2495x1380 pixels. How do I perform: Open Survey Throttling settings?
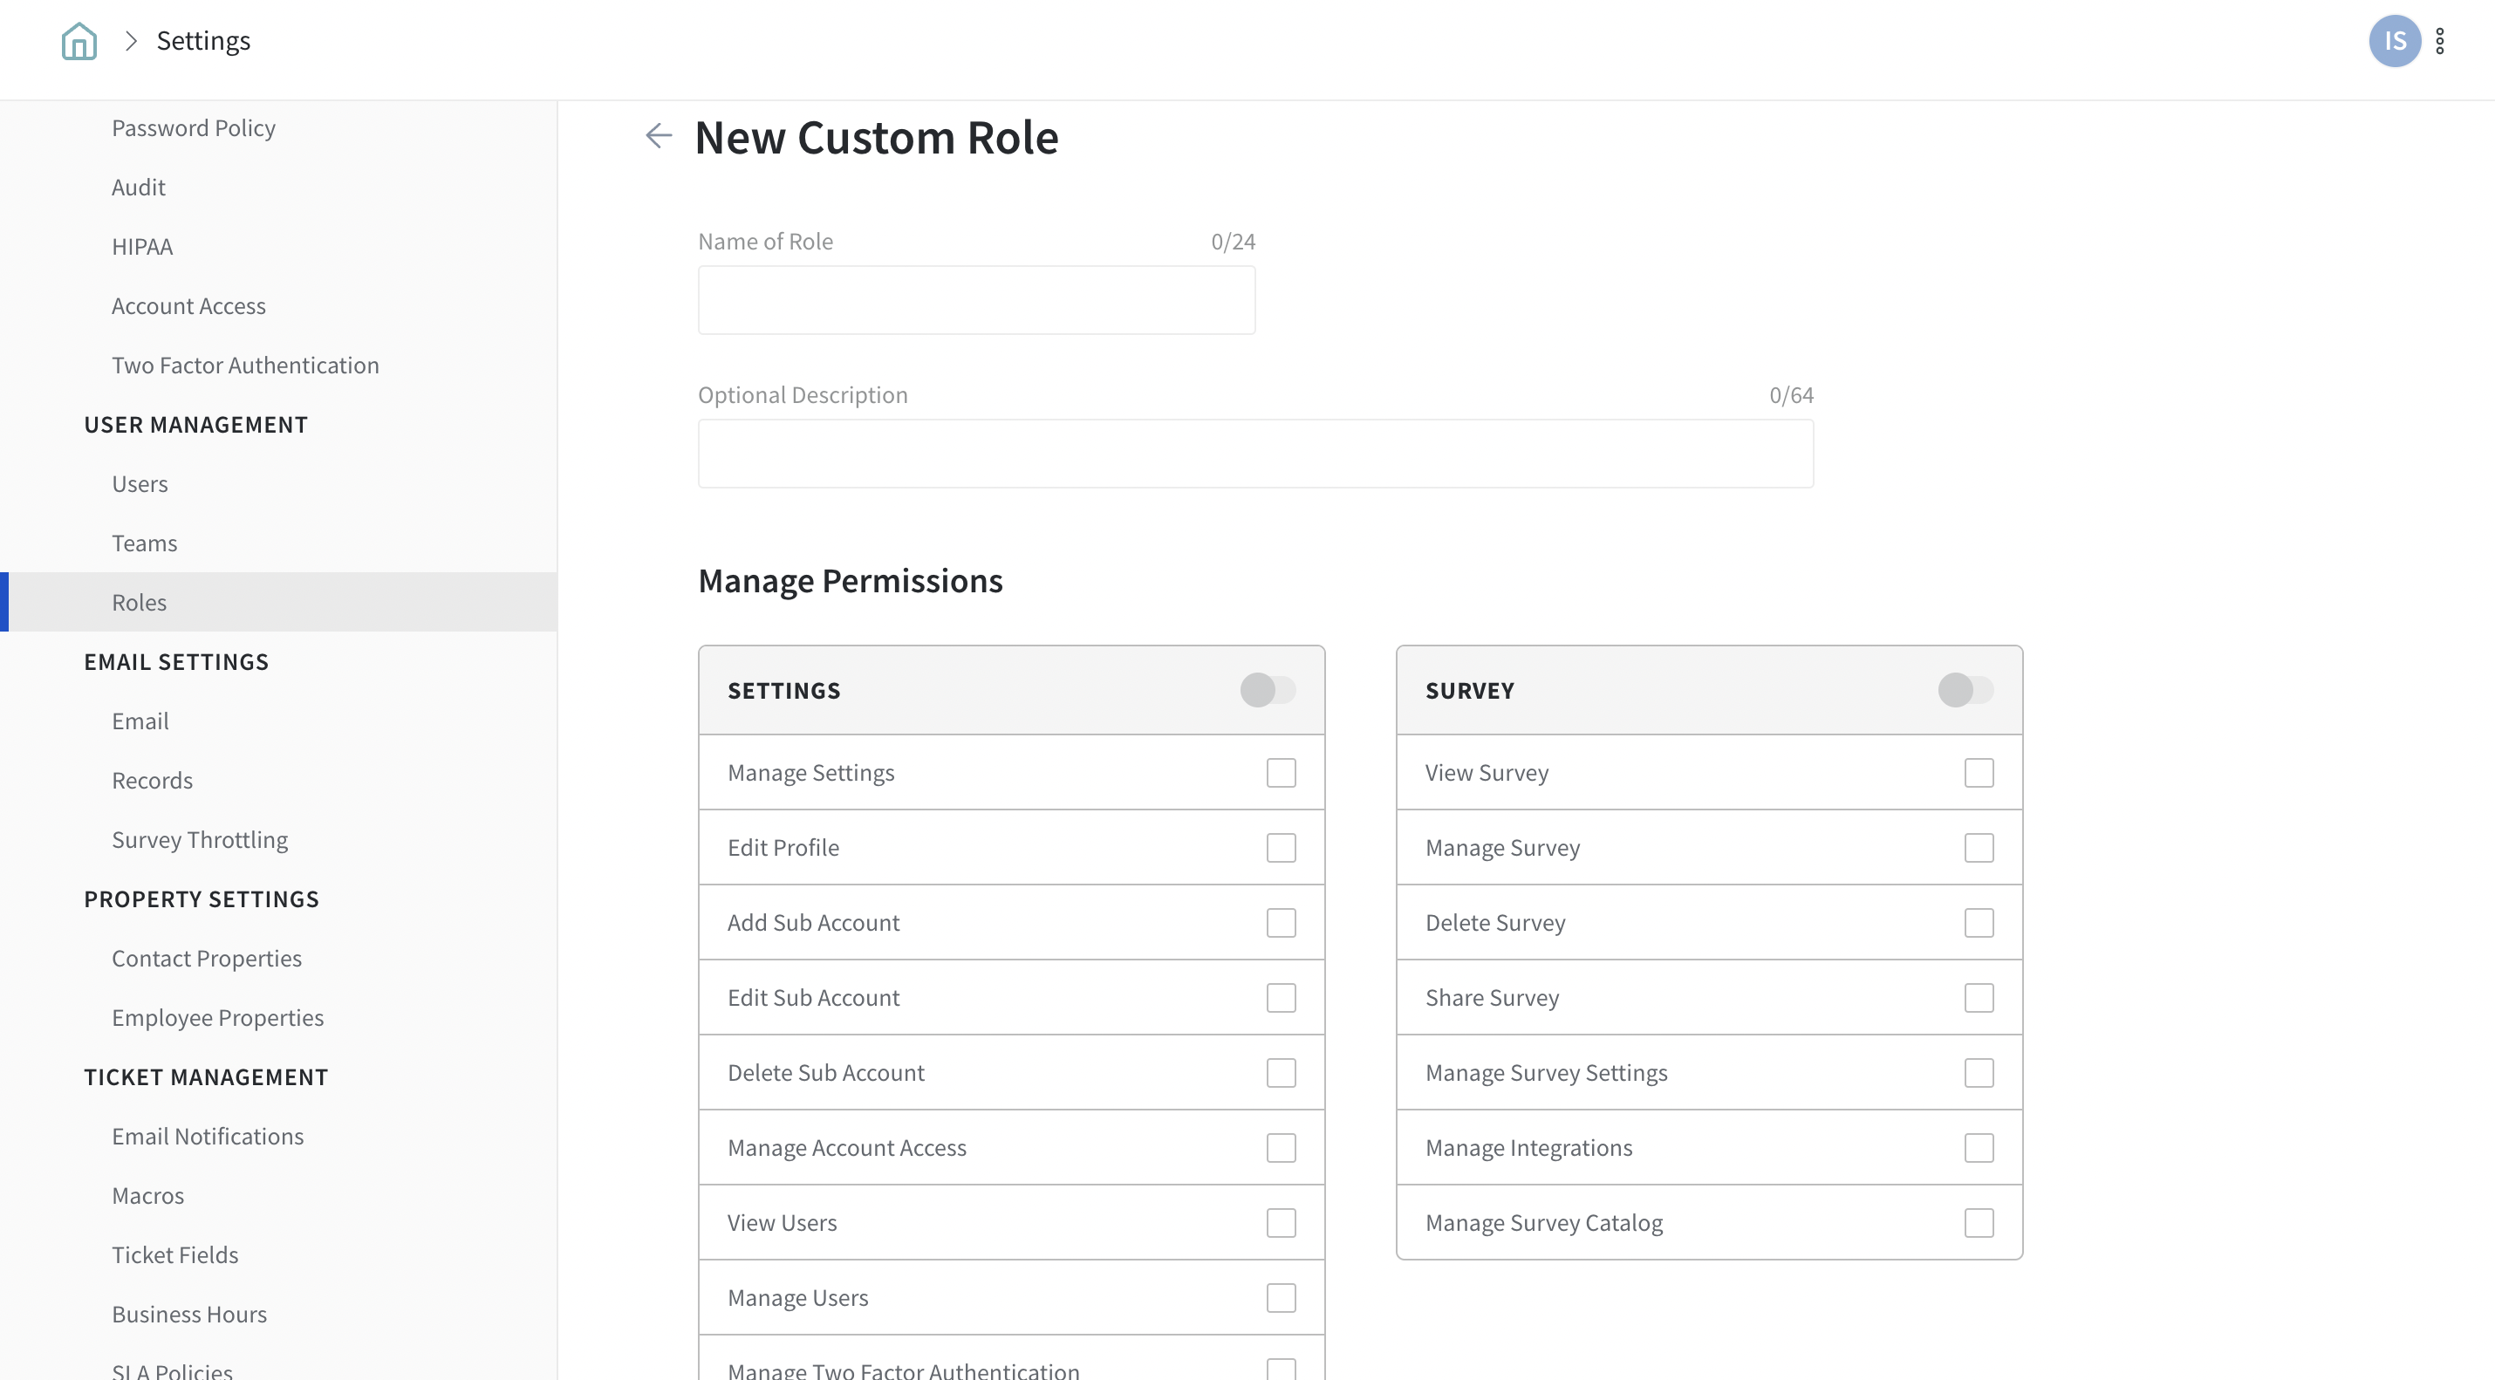click(200, 840)
